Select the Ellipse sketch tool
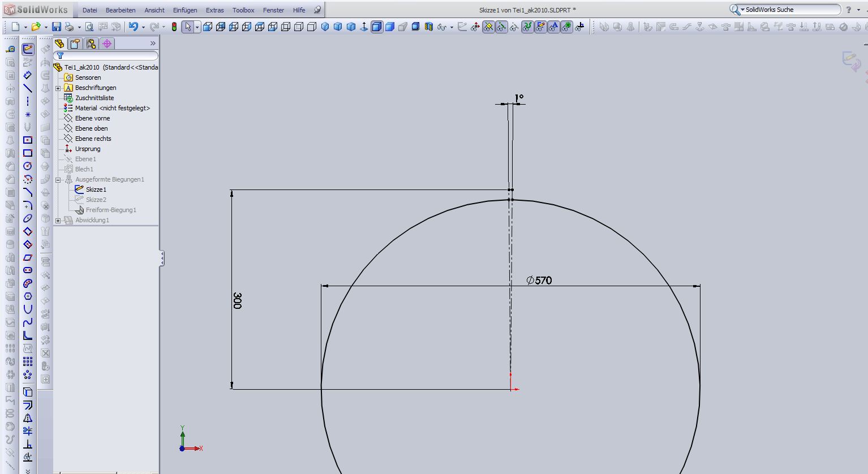 click(28, 218)
